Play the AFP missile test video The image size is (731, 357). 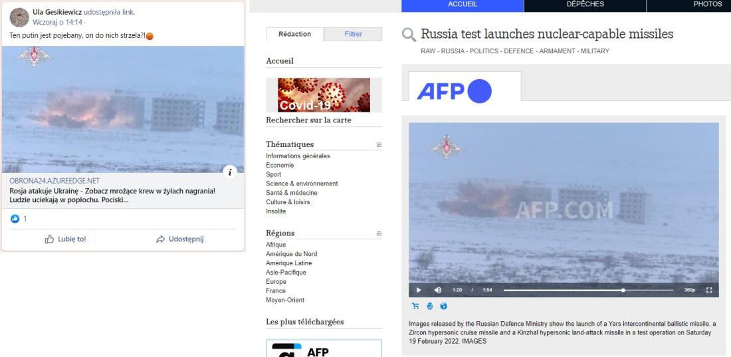click(419, 291)
